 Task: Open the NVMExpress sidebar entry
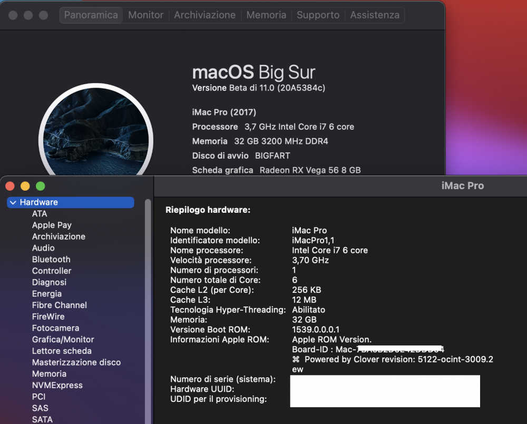57,385
